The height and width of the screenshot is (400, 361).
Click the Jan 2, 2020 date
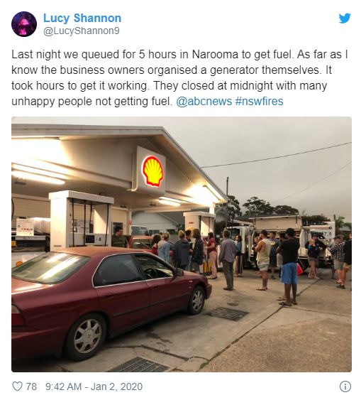116,387
